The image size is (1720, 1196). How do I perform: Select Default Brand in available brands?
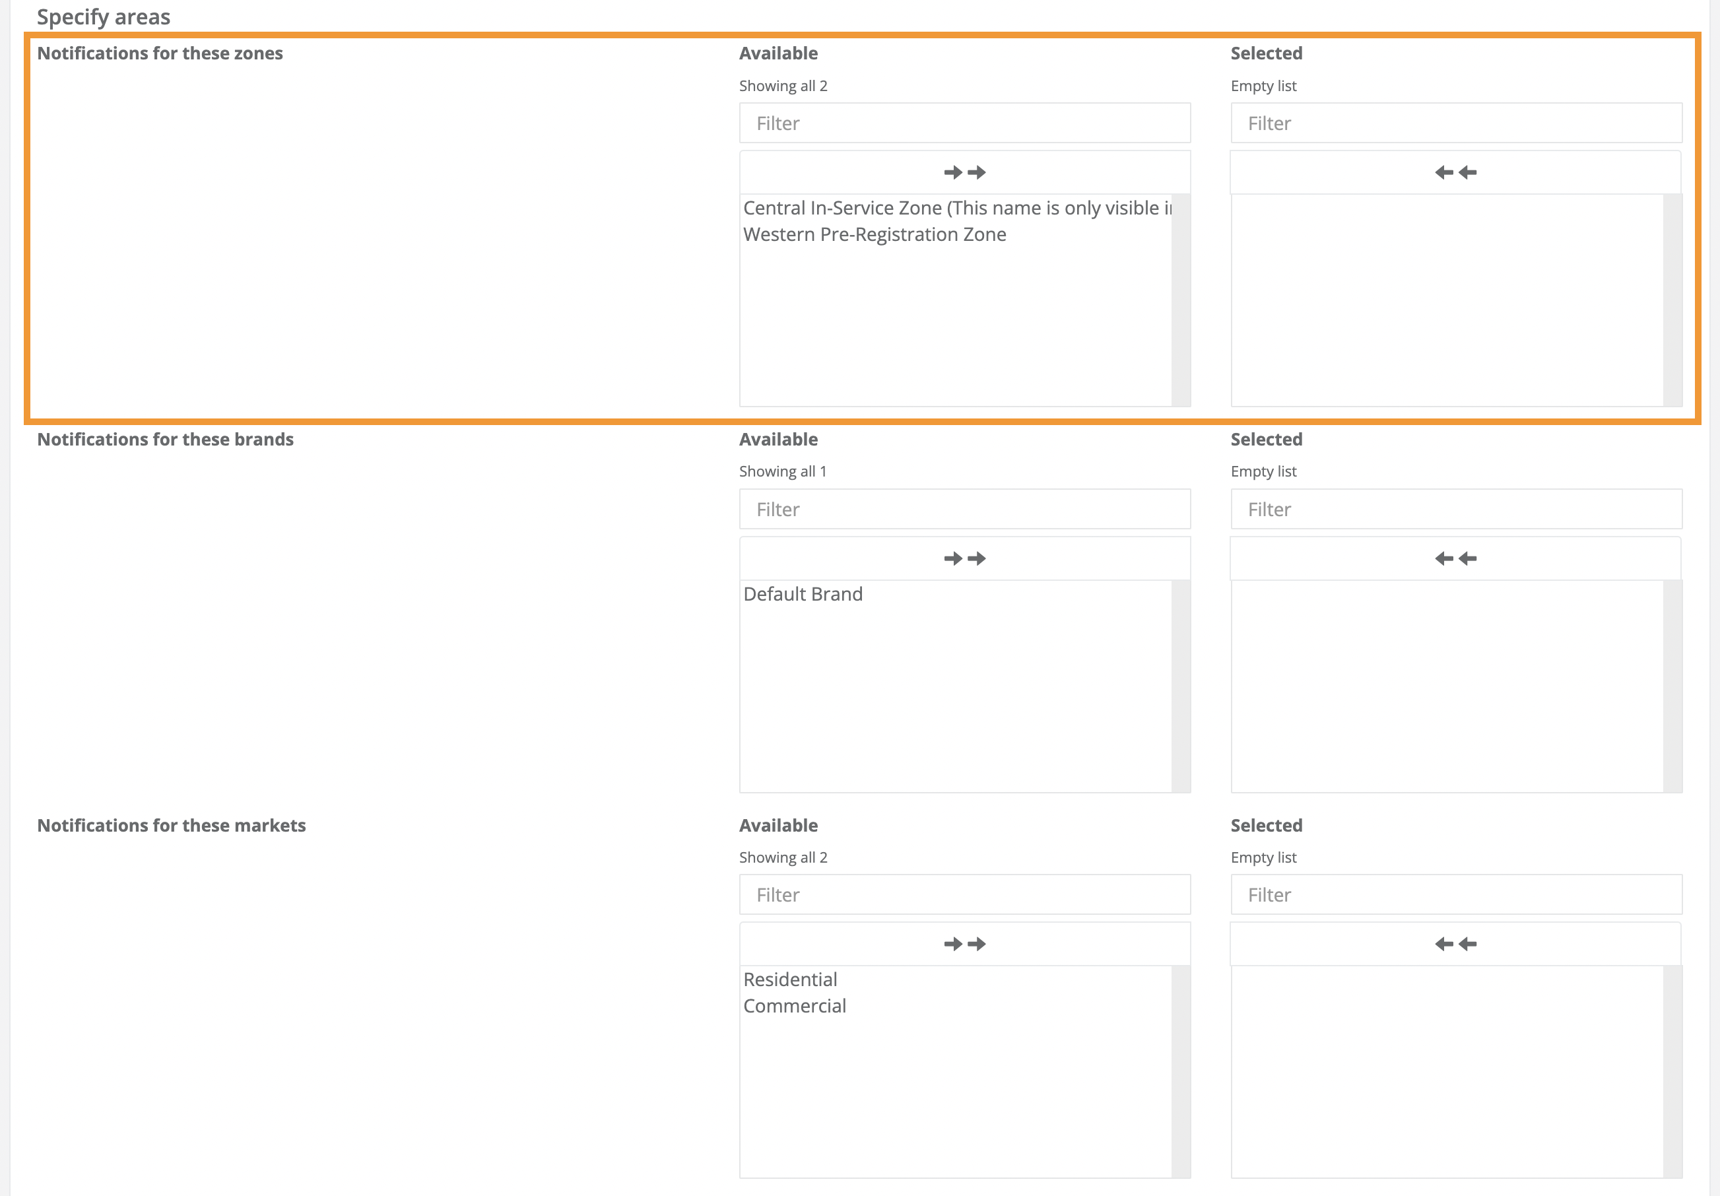(803, 594)
